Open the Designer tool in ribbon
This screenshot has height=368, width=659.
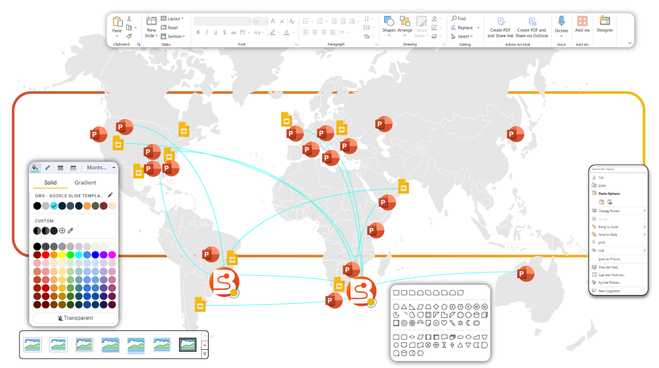coord(604,22)
